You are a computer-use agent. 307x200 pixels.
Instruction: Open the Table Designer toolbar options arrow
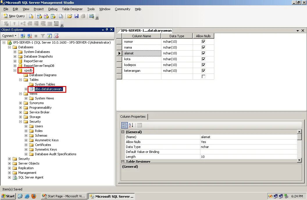(x=62, y=26)
